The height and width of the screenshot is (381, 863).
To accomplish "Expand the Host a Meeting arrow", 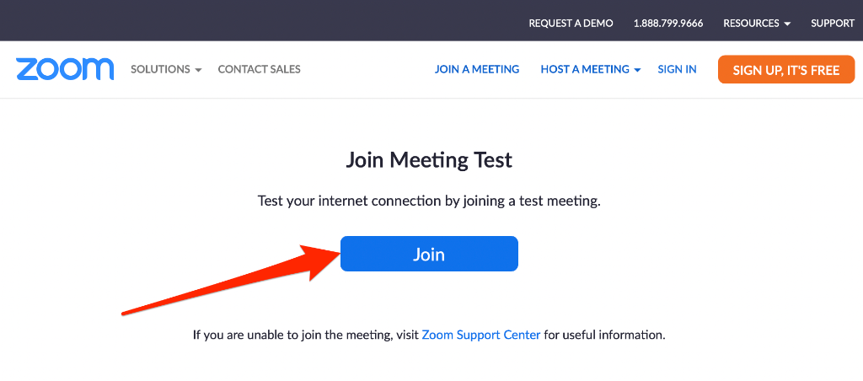I will (x=638, y=70).
